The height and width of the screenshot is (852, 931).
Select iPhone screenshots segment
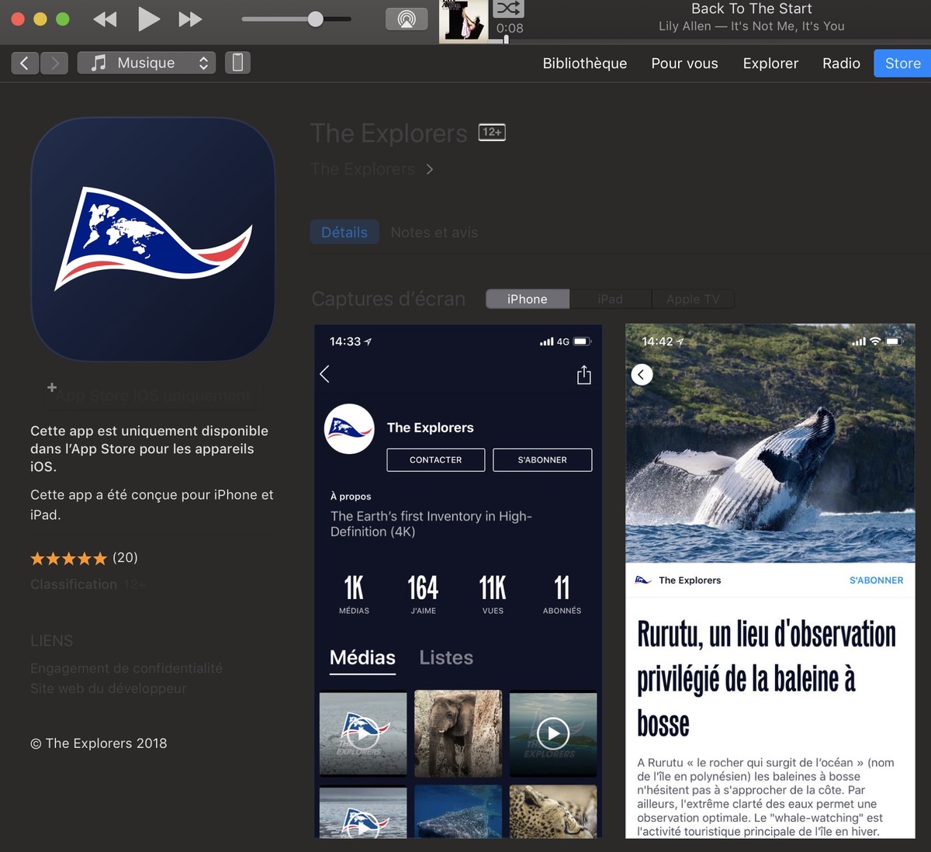coord(528,299)
